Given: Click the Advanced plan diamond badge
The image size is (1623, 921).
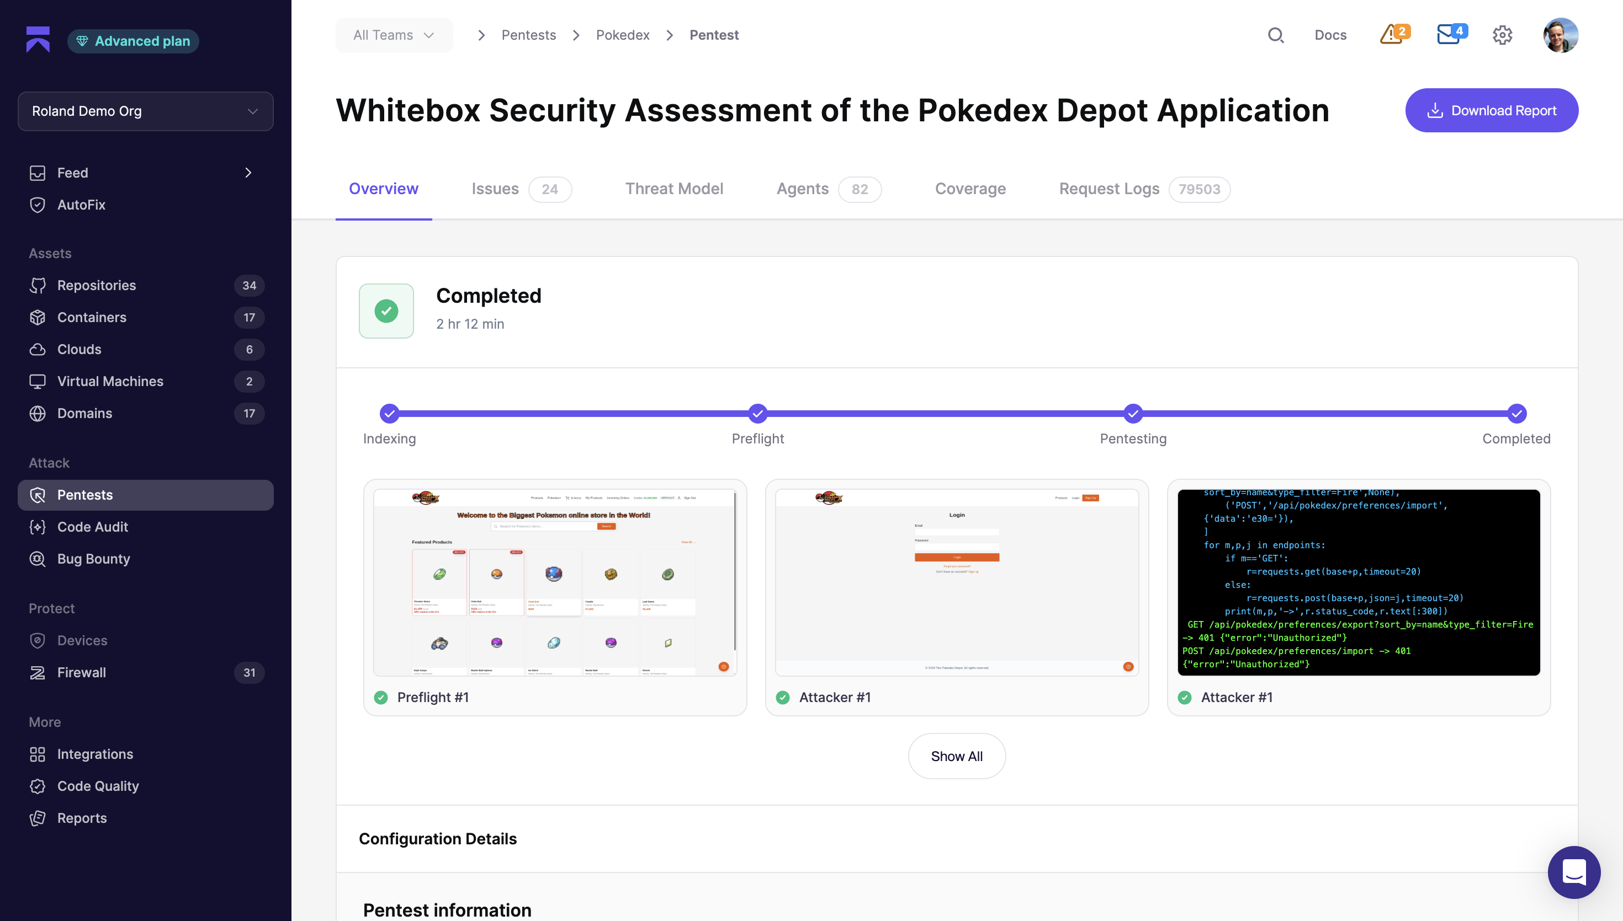Looking at the screenshot, I should coord(133,41).
